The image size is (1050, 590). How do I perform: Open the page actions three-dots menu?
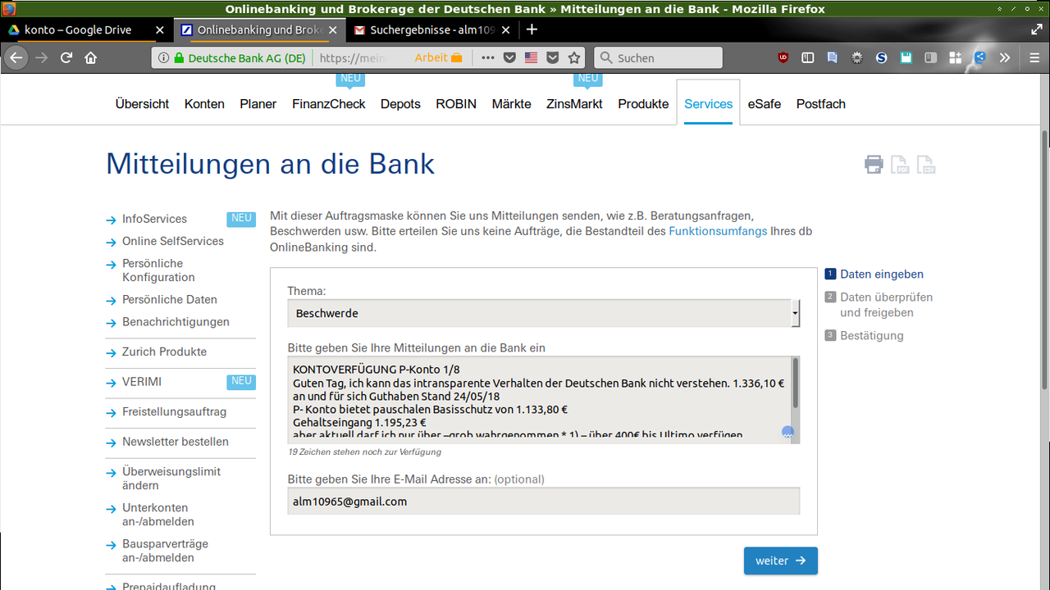pos(488,57)
